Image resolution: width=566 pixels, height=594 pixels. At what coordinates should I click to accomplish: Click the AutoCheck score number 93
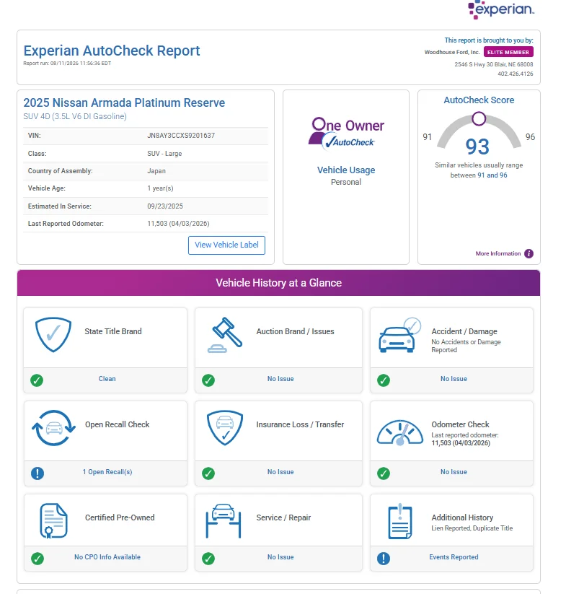coord(477,147)
